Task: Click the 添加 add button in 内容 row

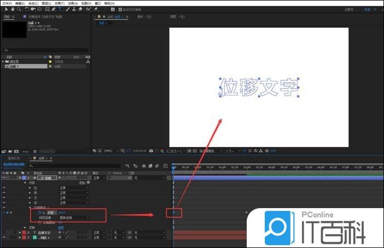Action: 82,182
